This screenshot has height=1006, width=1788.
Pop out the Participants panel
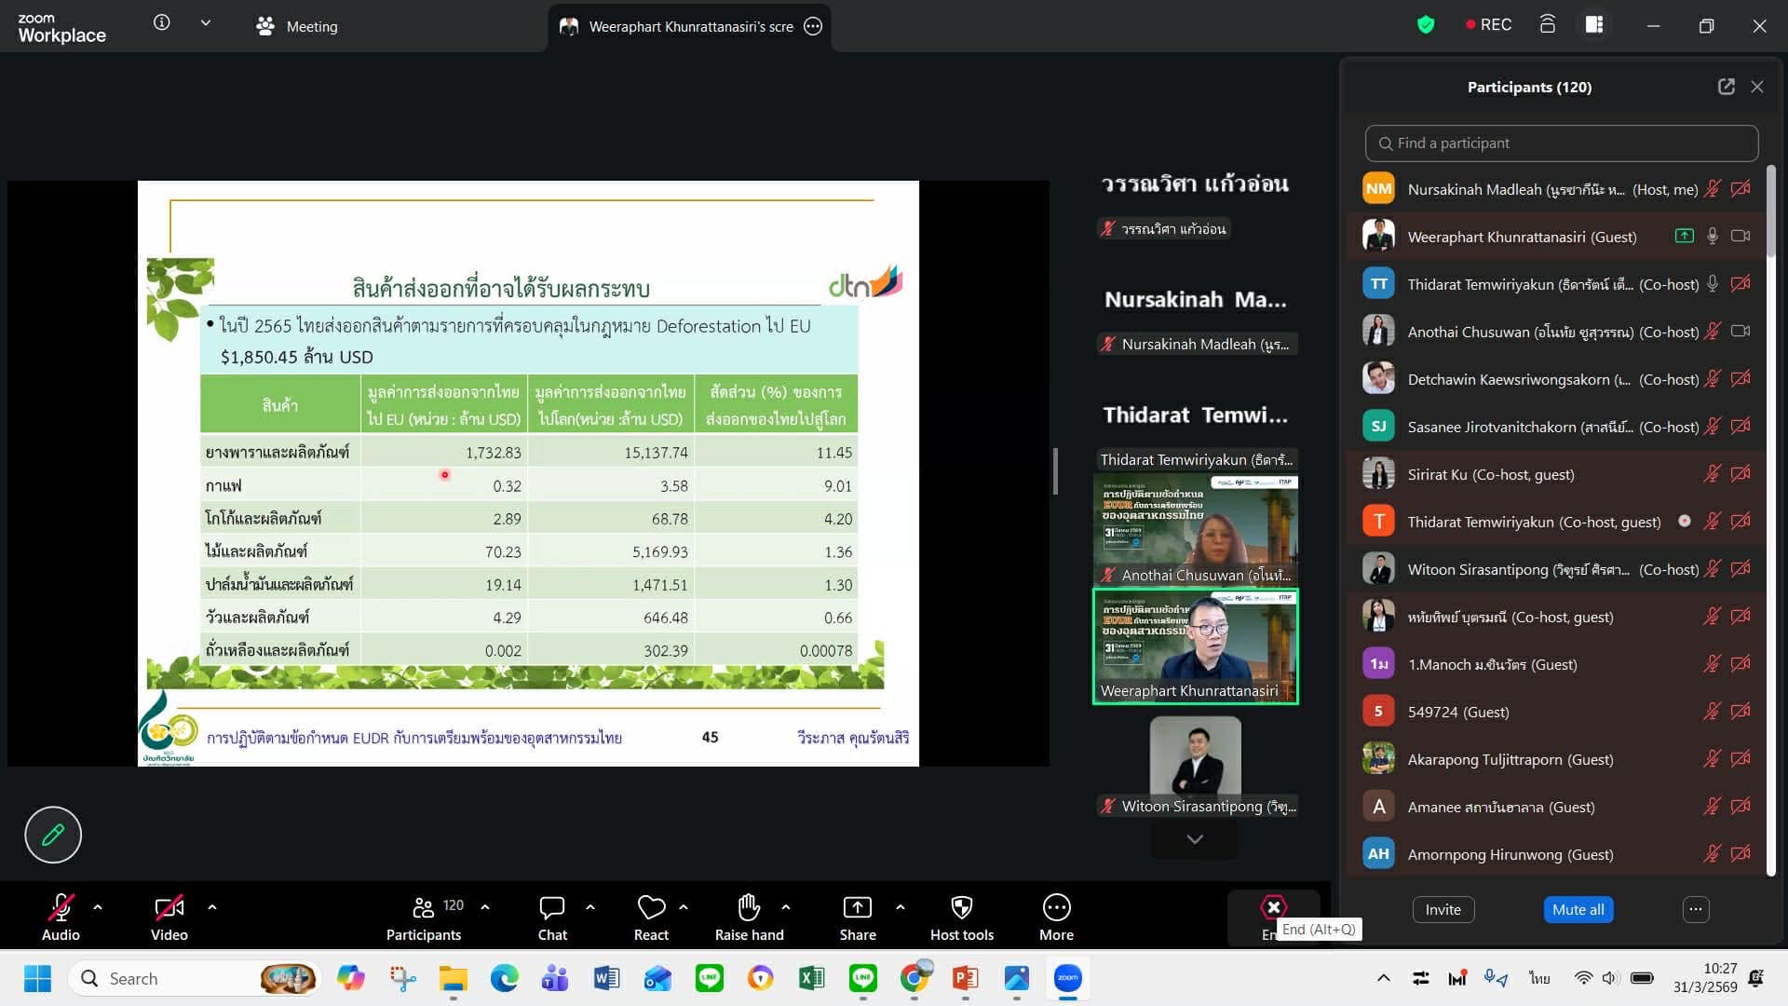tap(1726, 87)
